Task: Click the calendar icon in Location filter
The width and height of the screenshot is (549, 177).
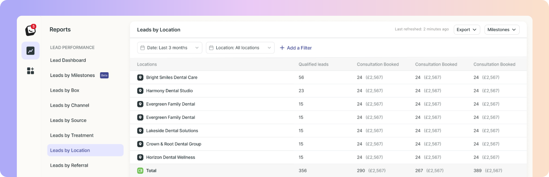Action: click(x=211, y=48)
